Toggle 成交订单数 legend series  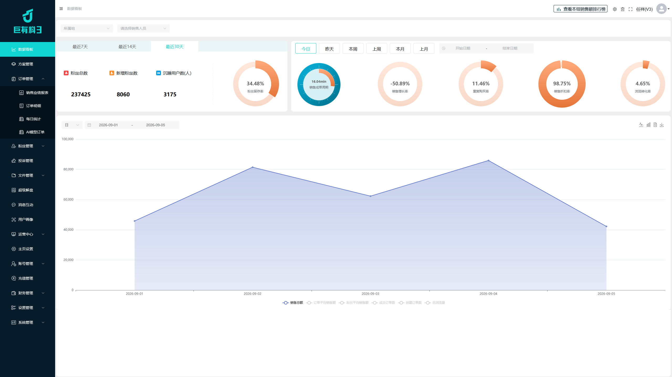(383, 303)
